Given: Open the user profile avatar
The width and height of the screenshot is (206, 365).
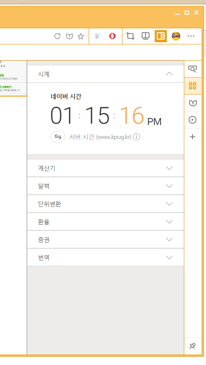Looking at the screenshot, I should pyautogui.click(x=176, y=36).
